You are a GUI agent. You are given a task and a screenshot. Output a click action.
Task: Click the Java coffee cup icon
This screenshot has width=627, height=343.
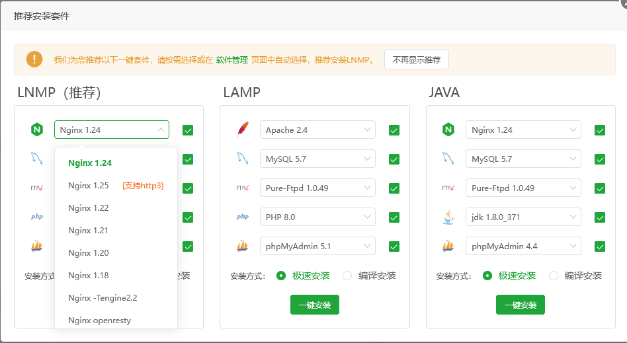click(448, 217)
